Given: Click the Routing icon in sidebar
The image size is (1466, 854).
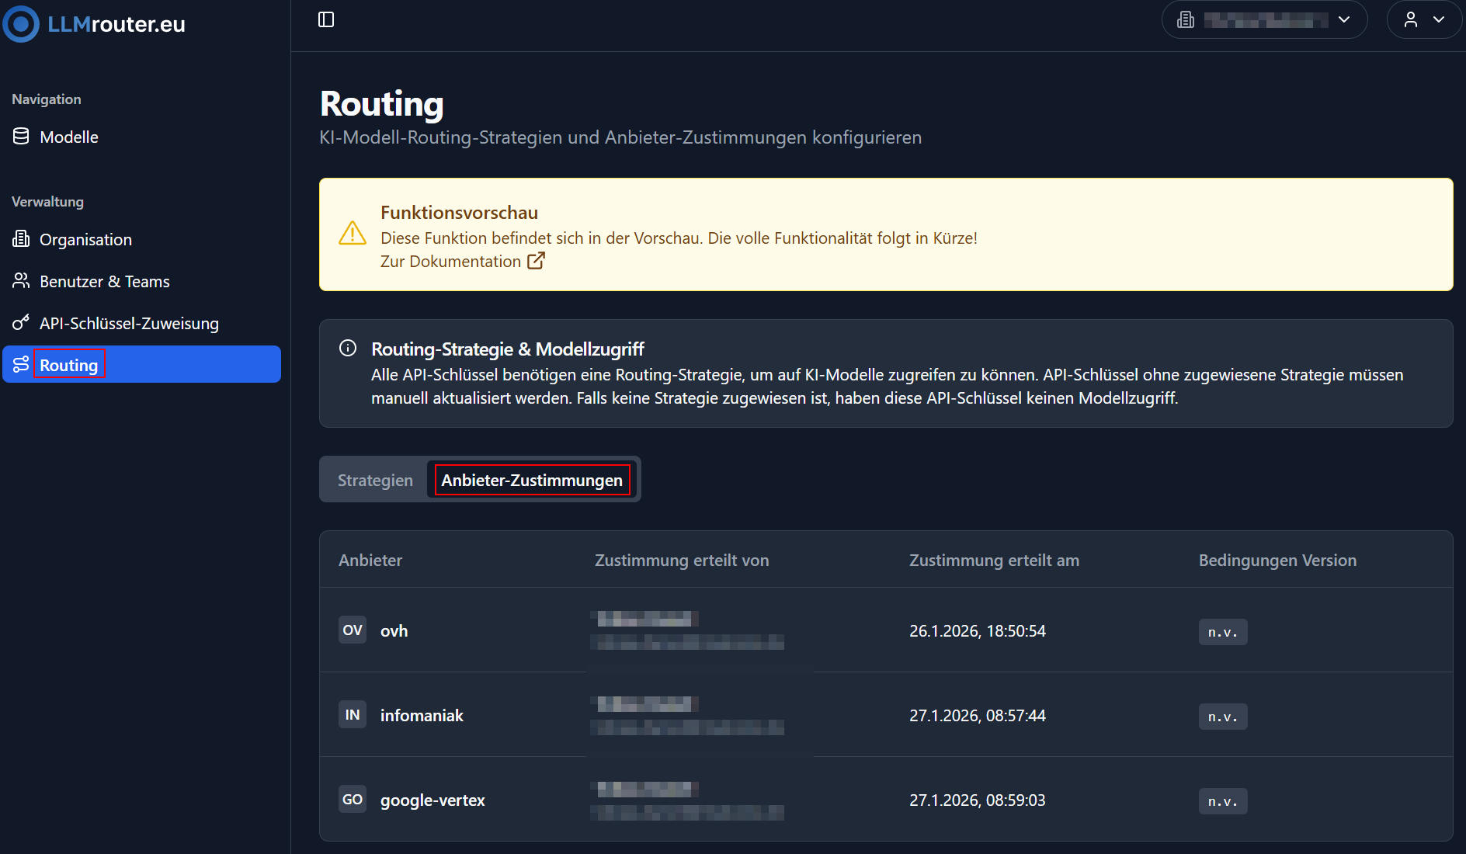Looking at the screenshot, I should 21,364.
